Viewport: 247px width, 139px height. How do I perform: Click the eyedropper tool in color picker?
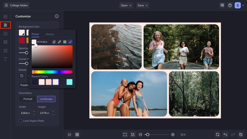coord(59,42)
